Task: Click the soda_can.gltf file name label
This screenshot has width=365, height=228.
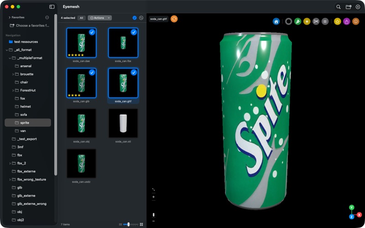Action: pos(123,101)
